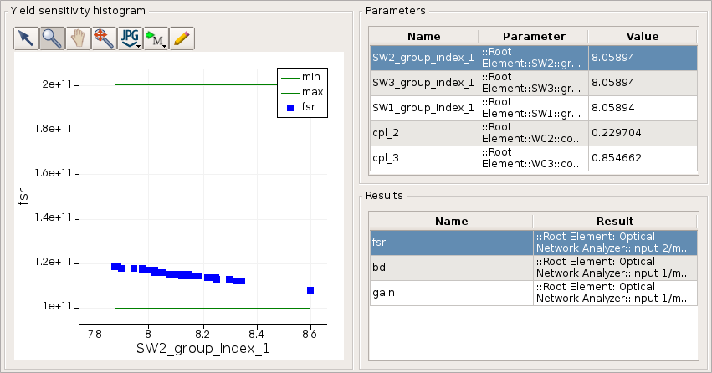Screen dimensions: 712x373
Task: Click the ::Root Element::WC3 parameter path cell
Action: [x=534, y=158]
